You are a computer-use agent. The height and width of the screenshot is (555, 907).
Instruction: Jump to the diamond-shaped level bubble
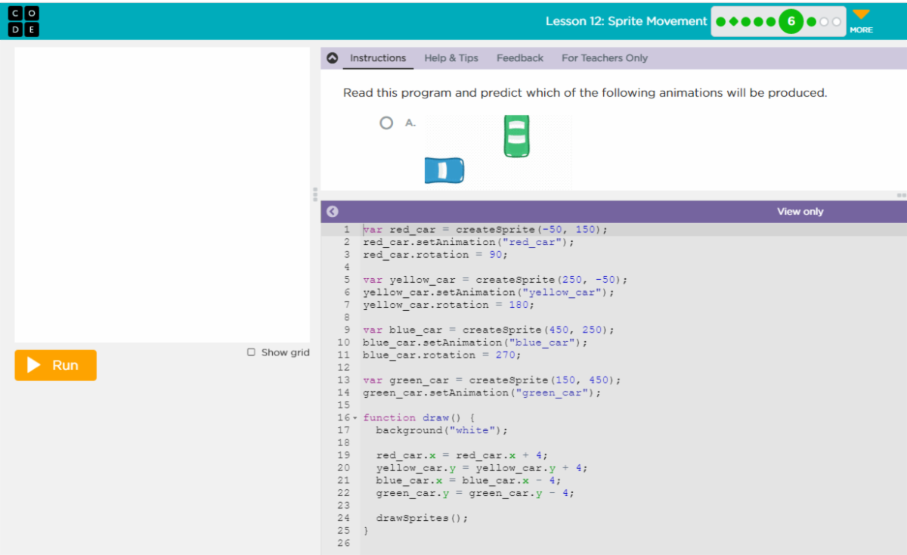(x=733, y=22)
